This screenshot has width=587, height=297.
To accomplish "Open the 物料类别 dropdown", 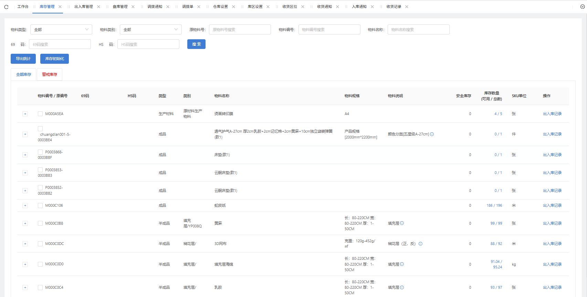I will [x=151, y=30].
